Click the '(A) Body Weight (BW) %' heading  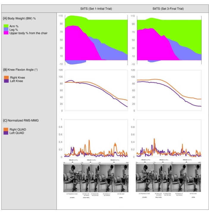(x=19, y=18)
